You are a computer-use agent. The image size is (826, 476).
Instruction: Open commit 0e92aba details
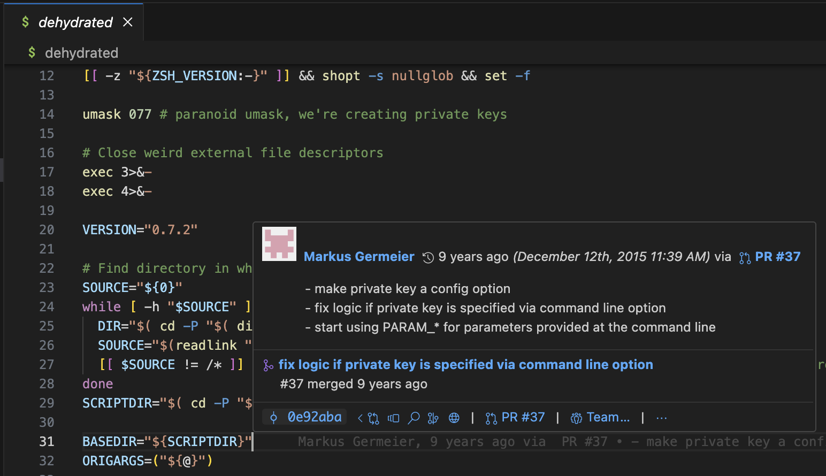305,417
